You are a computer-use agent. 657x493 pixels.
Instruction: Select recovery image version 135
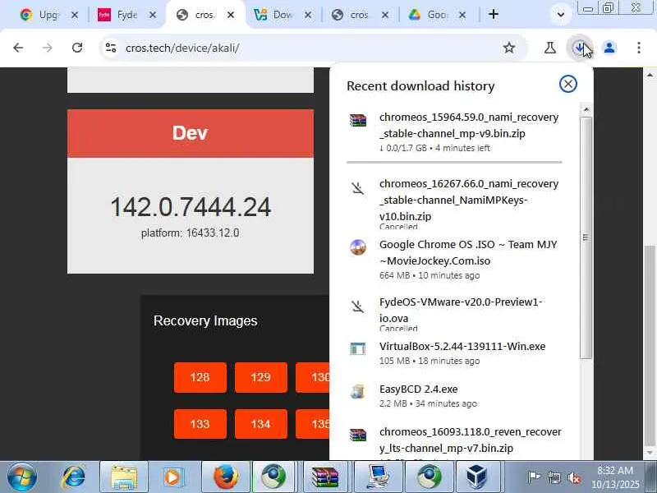click(x=313, y=424)
